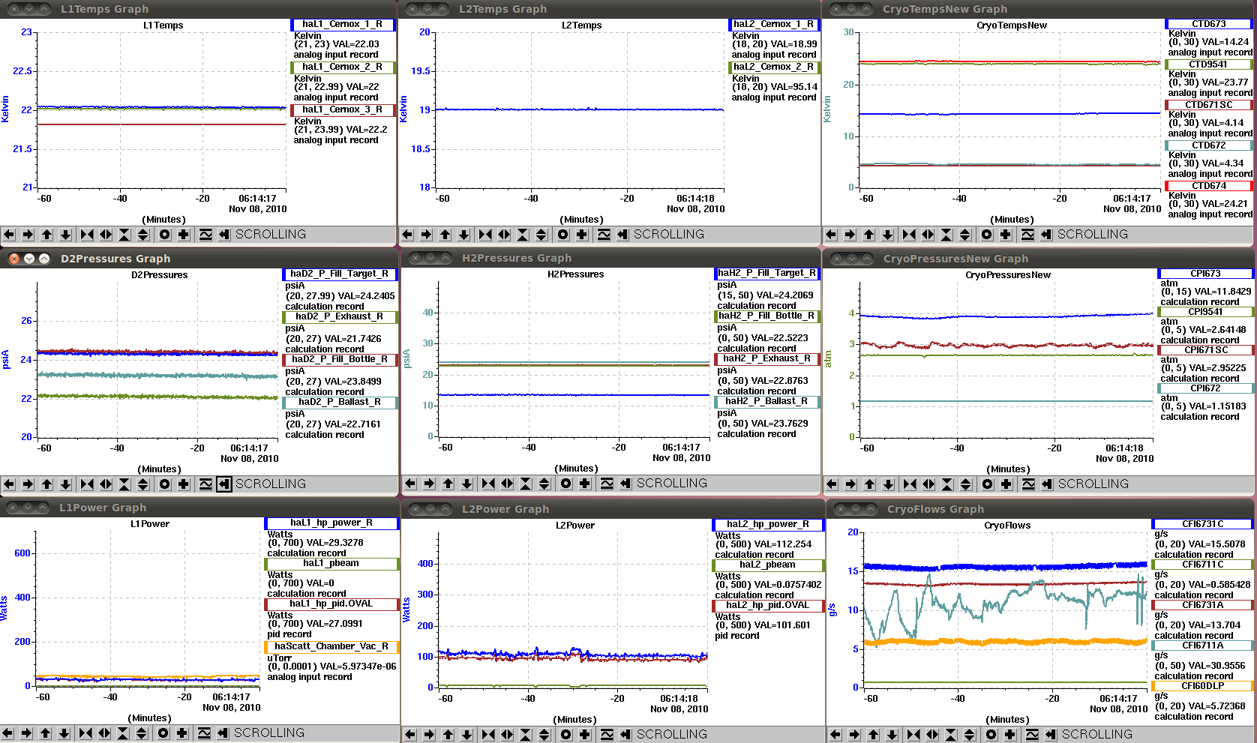Vertical zoom-out triangles icon in L2Power Graph

point(544,735)
